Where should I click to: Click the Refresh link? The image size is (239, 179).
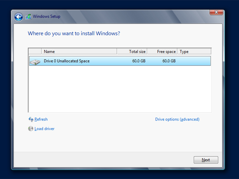tap(41, 119)
